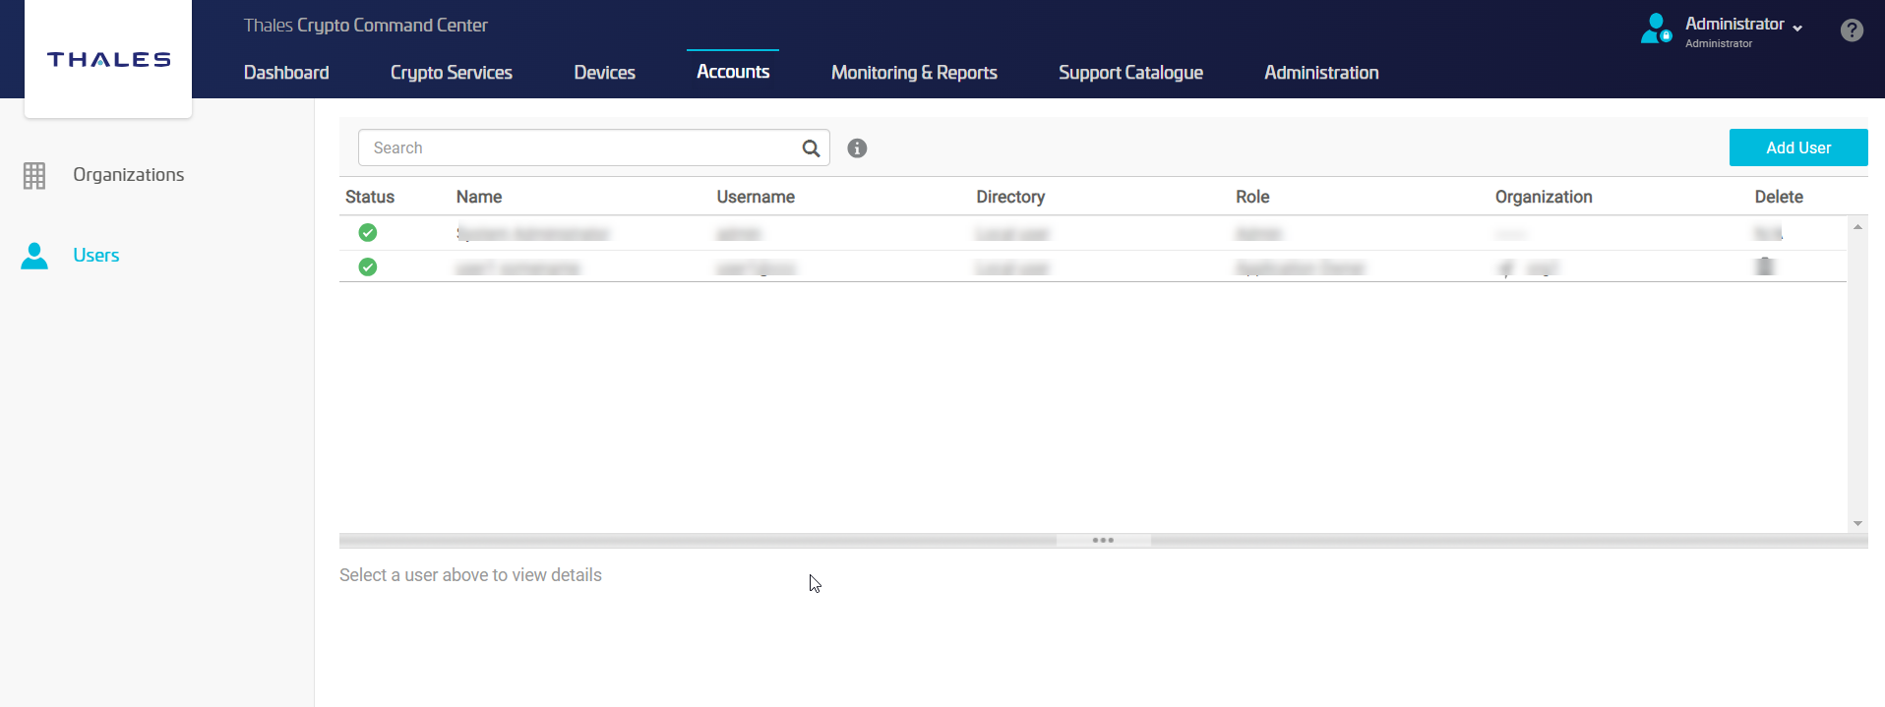
Task: Click the Add User button
Action: point(1797,147)
